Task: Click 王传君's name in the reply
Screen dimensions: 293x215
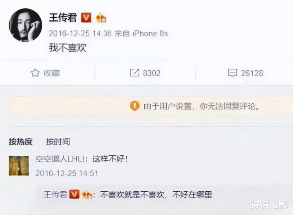Action: pyautogui.click(x=55, y=195)
